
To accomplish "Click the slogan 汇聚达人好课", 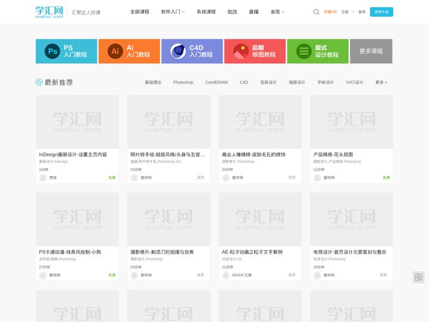I will (x=86, y=13).
